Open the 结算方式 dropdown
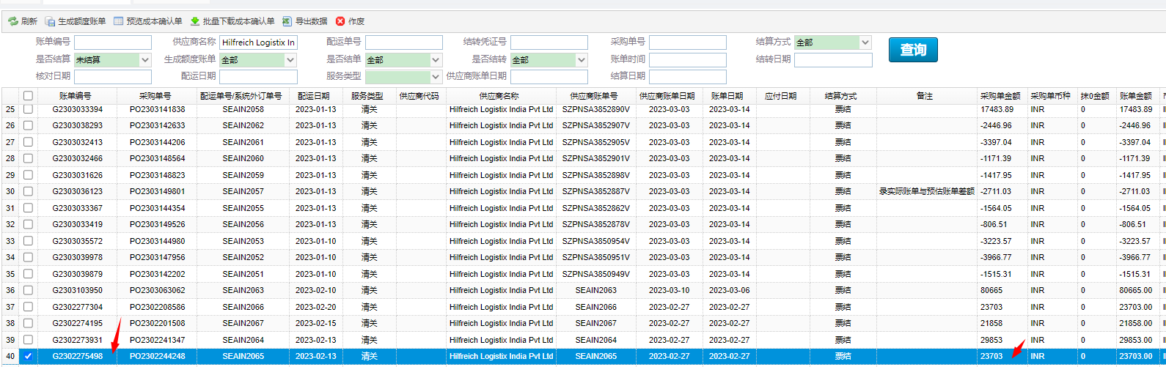Viewport: 1166px width, 367px height. point(865,42)
